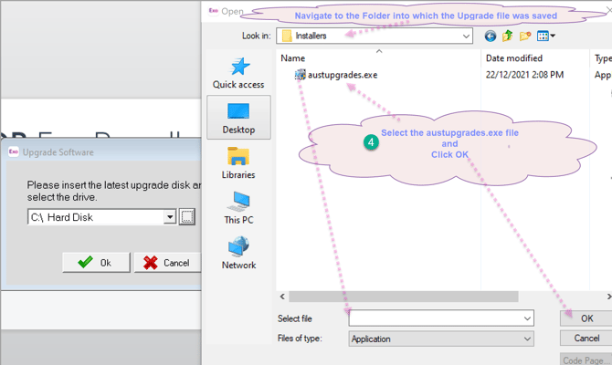Click the browse button beside drive dropdown
Viewport: 612px width, 365px height.
[187, 217]
